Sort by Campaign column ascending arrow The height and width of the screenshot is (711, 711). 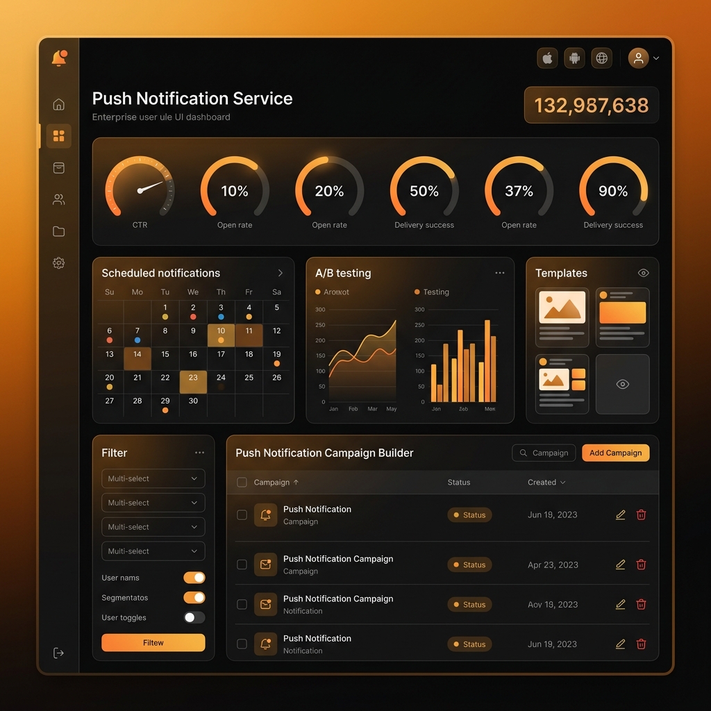click(x=296, y=482)
